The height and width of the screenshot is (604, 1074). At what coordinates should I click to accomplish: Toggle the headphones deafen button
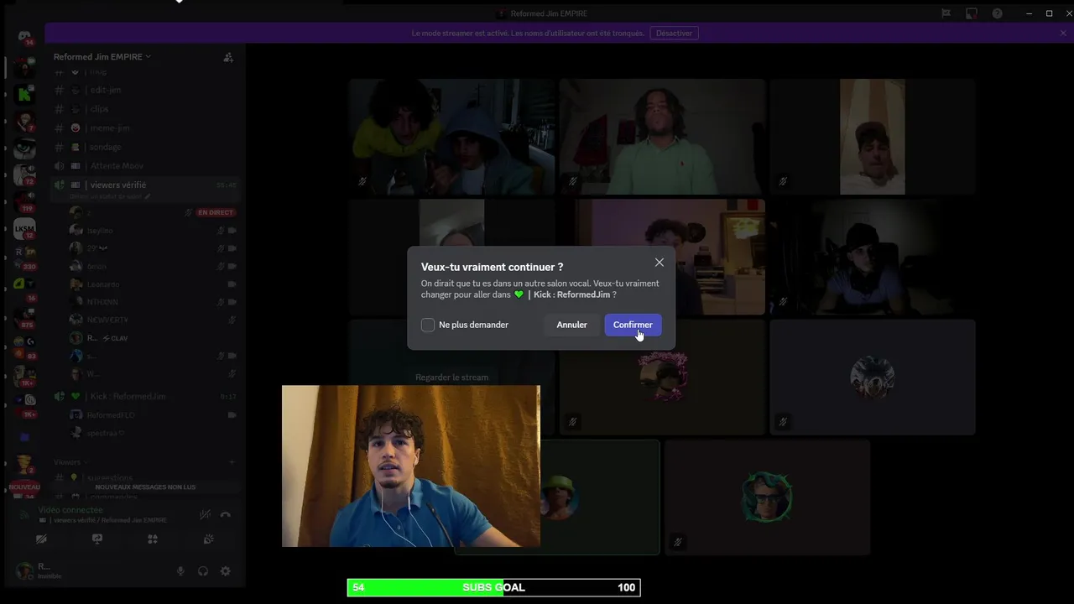point(203,571)
